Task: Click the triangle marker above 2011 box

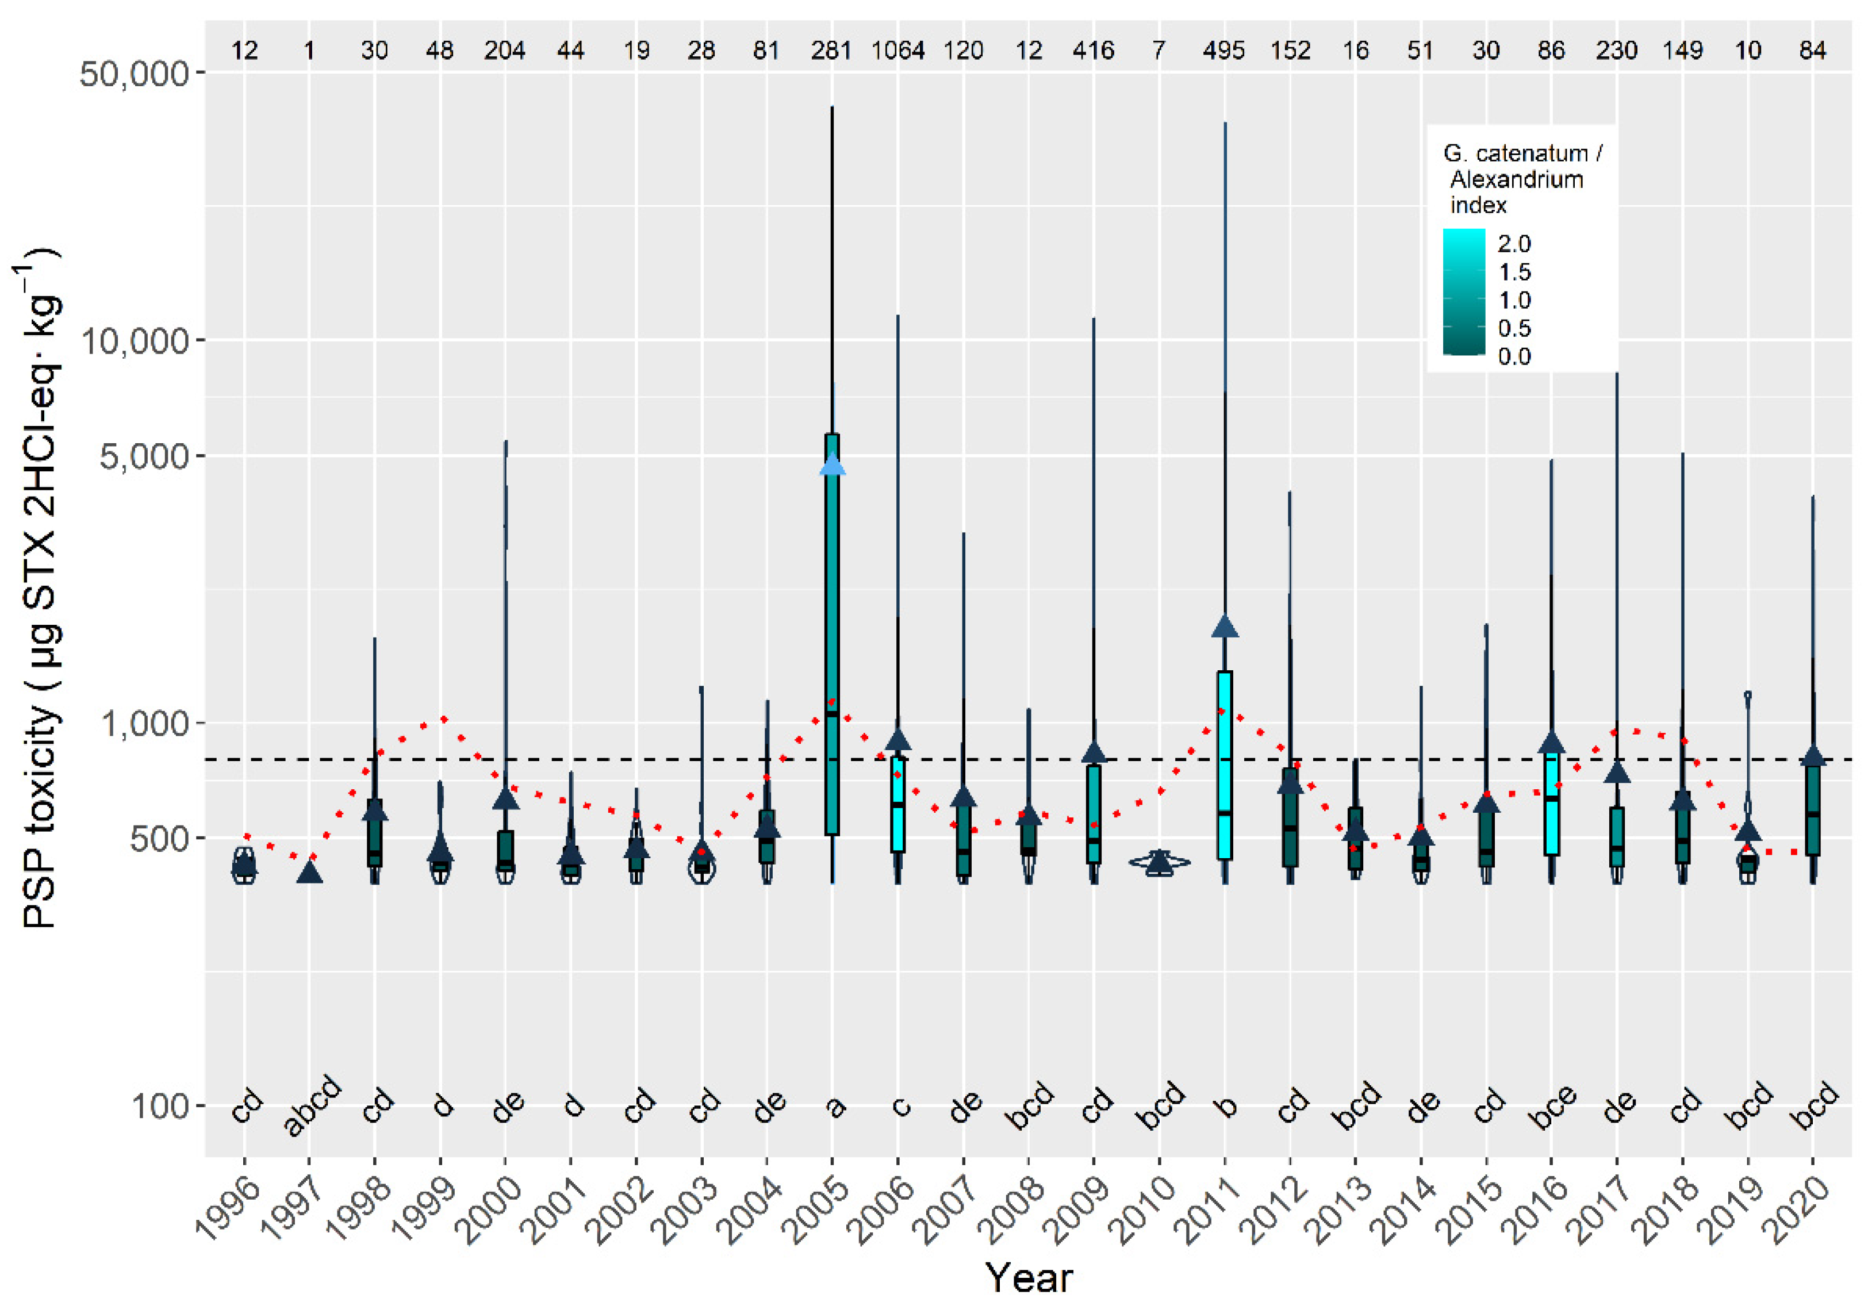Action: (x=1225, y=628)
